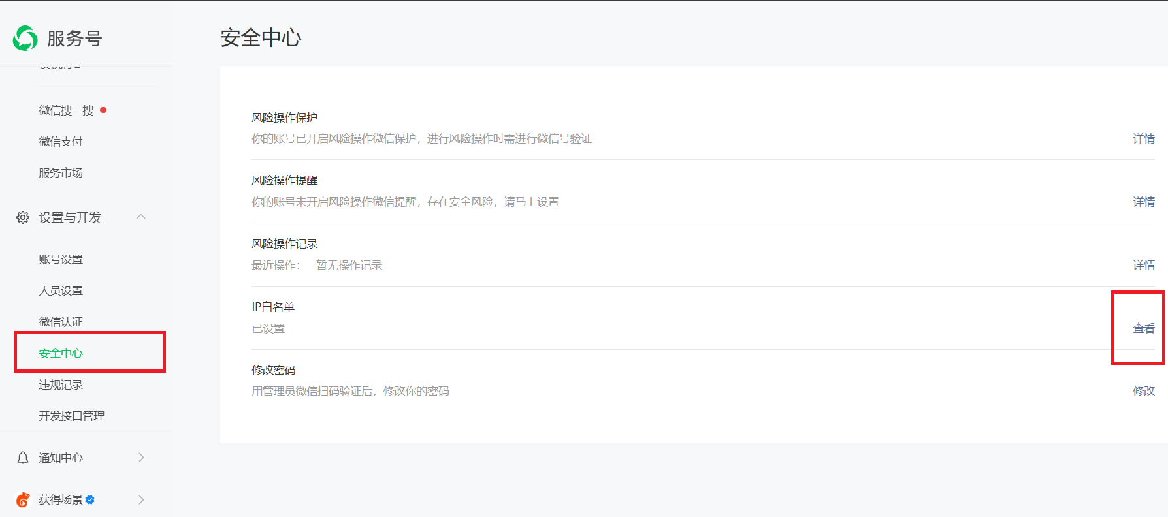This screenshot has width=1168, height=517.
Task: Open 违规记录 in the sidebar
Action: point(61,384)
